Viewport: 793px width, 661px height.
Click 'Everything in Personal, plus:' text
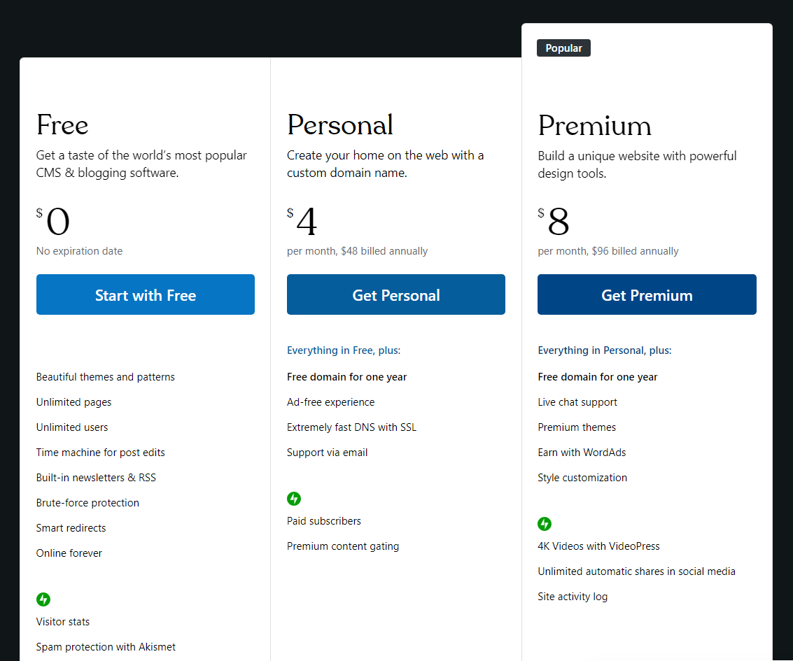(x=604, y=350)
